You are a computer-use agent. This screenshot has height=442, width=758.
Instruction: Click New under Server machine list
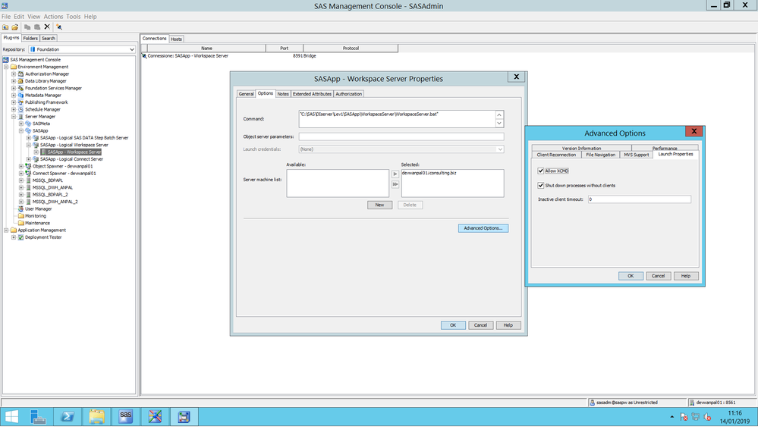[379, 205]
